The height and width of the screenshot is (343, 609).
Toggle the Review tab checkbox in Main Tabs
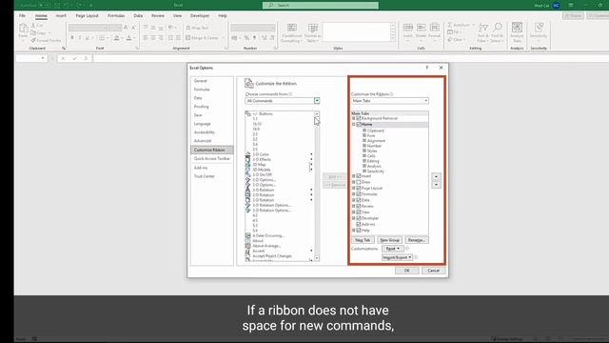(359, 206)
